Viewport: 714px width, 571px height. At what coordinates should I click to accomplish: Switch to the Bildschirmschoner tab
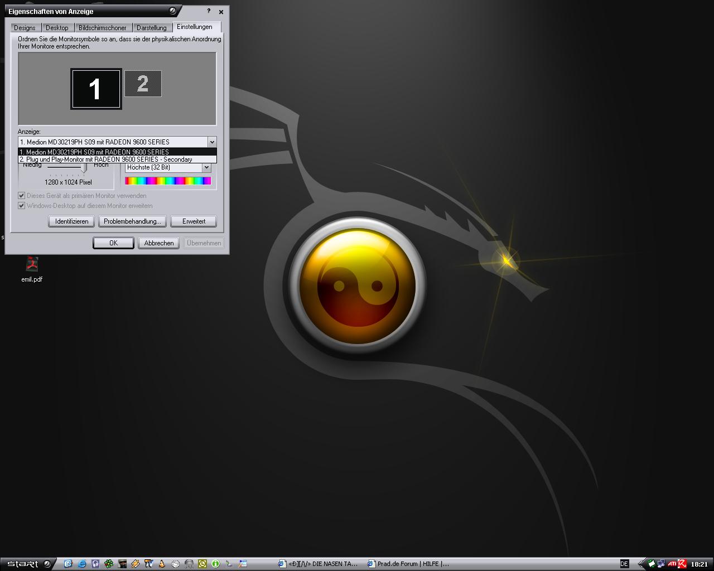click(x=103, y=27)
